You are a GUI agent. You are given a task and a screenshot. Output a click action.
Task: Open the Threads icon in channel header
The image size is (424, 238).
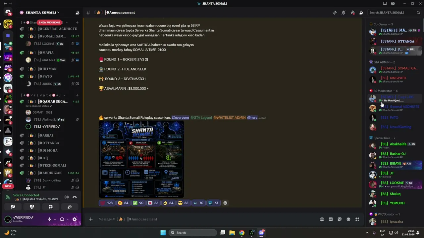[x=335, y=13]
